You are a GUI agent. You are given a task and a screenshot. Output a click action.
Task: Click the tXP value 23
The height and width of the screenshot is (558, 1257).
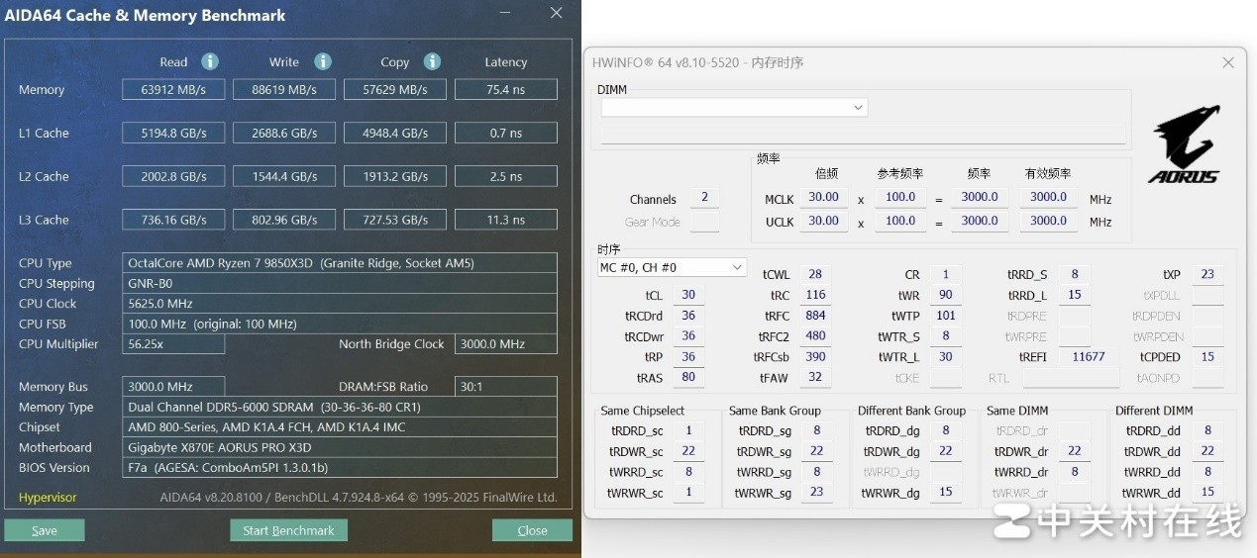[x=1207, y=274]
